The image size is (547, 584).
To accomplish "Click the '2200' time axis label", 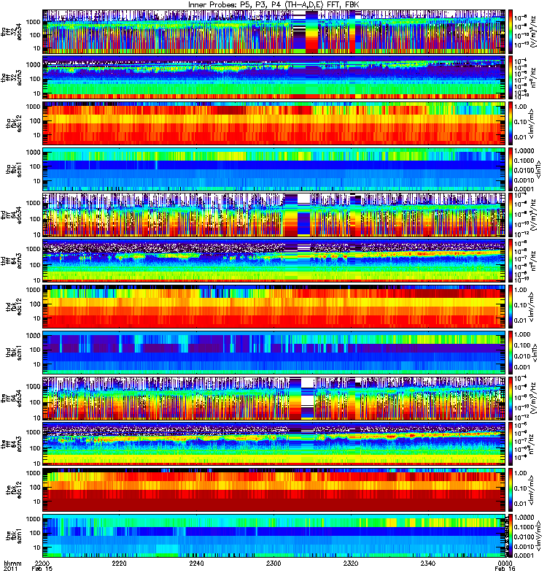I will [x=42, y=563].
